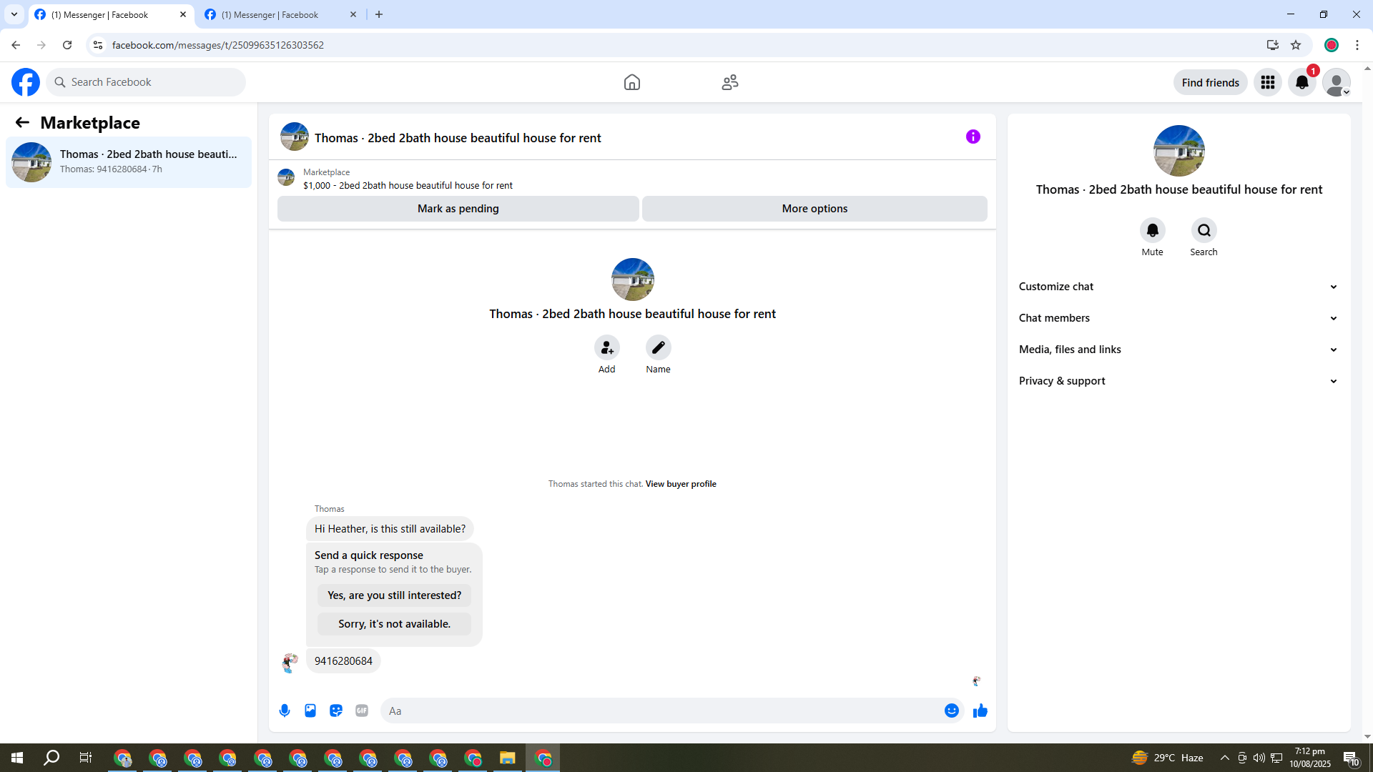Open the GIF picker icon
1373x772 pixels.
(x=362, y=711)
